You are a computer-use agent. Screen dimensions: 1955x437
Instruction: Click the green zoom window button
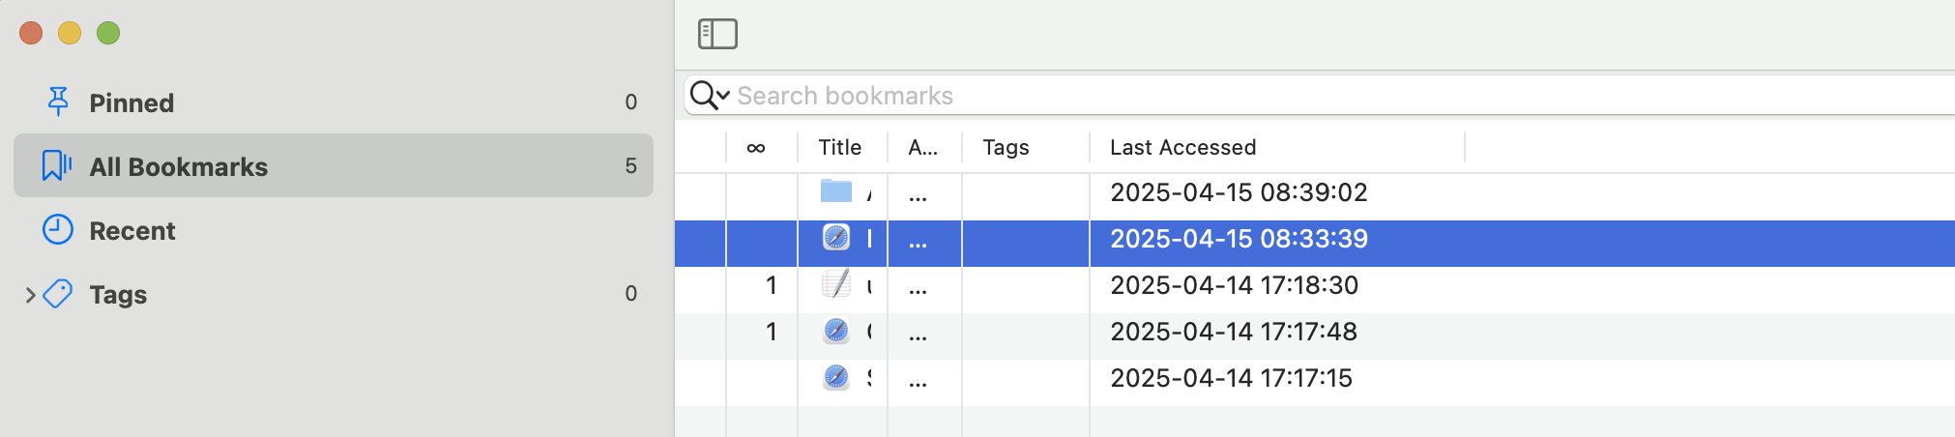(x=108, y=33)
